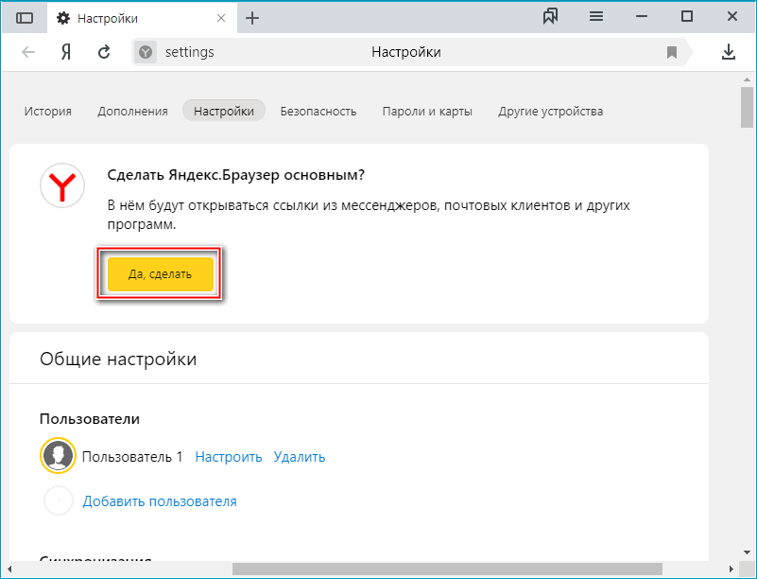Bookmark this page with the flag icon

pyautogui.click(x=671, y=52)
